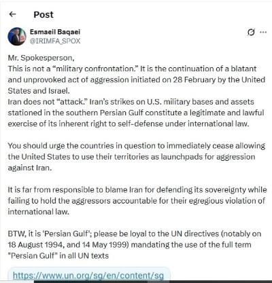This screenshot has width=272, height=283.
Task: Open the @IRIMFA_SPOX handle profile
Action: 55,41
